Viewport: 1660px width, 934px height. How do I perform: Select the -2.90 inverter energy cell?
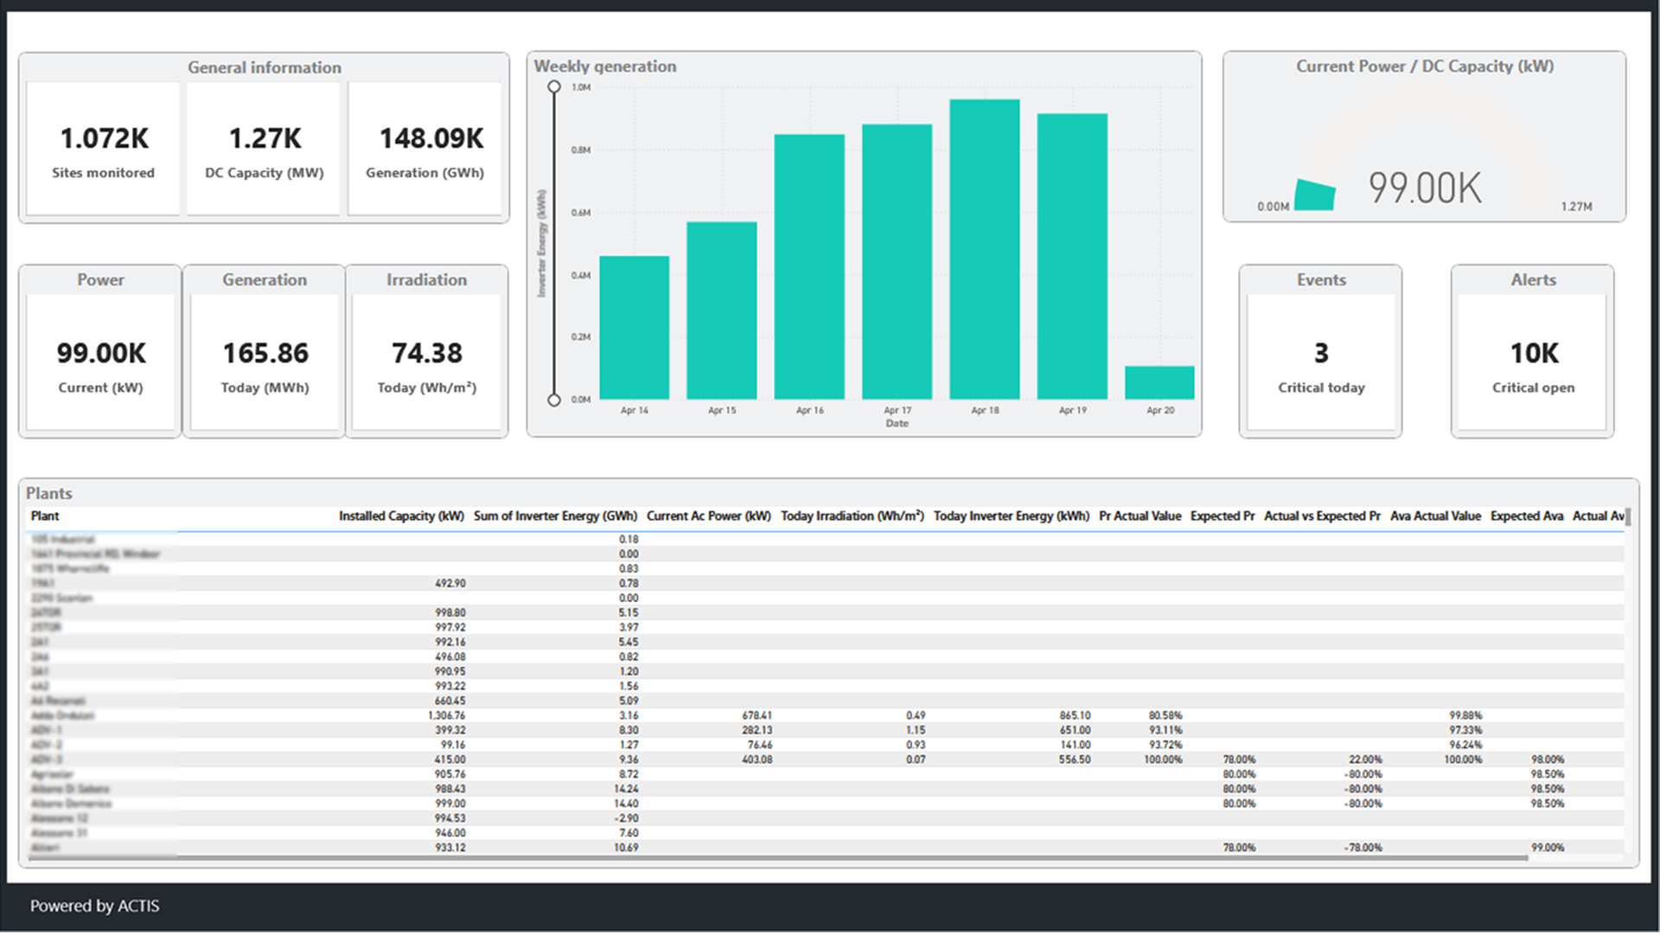pos(626,819)
